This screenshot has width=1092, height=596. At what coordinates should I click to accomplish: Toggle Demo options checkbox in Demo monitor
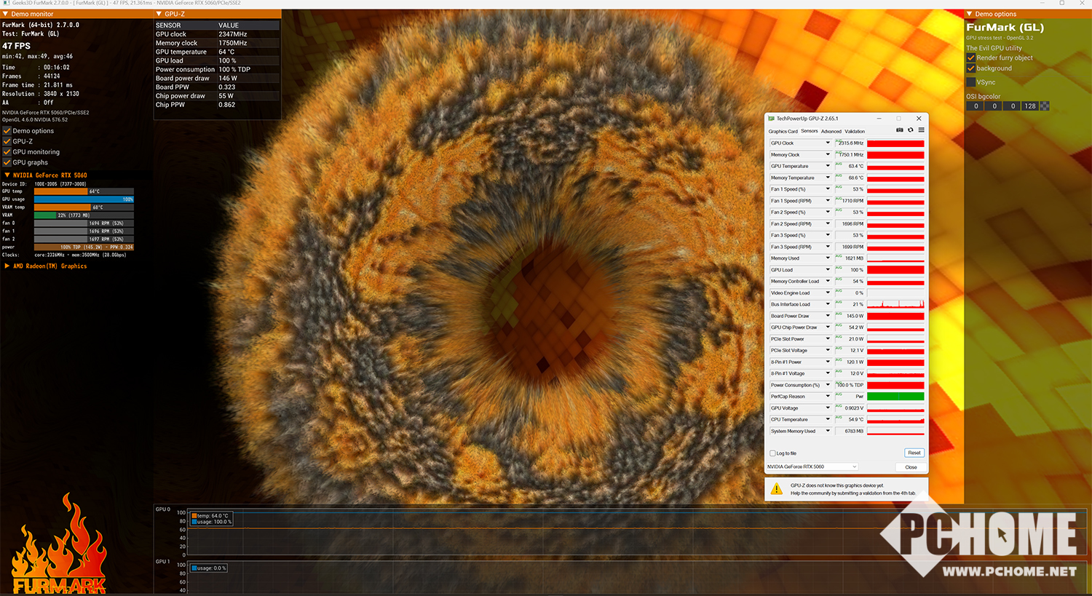(7, 131)
